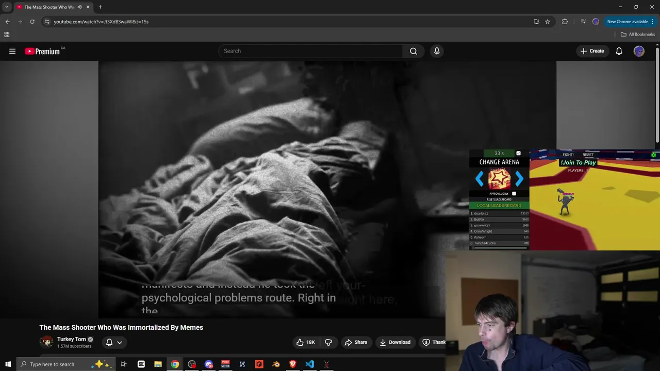Click the '!Join To Play' banner
This screenshot has height=371, width=660.
click(579, 163)
